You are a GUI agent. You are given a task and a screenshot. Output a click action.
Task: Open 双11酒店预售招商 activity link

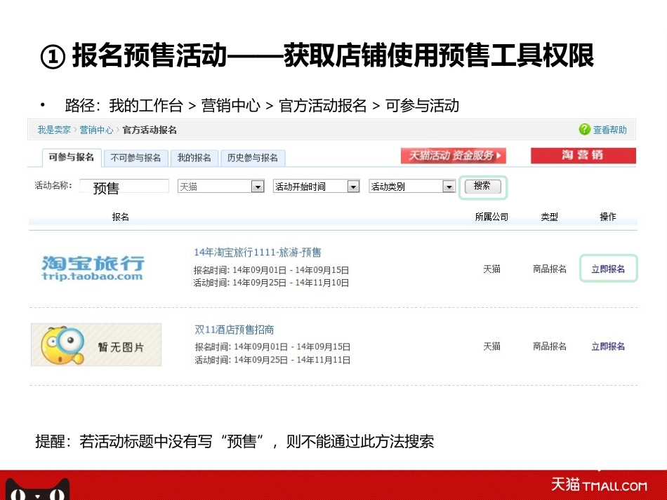pos(234,330)
